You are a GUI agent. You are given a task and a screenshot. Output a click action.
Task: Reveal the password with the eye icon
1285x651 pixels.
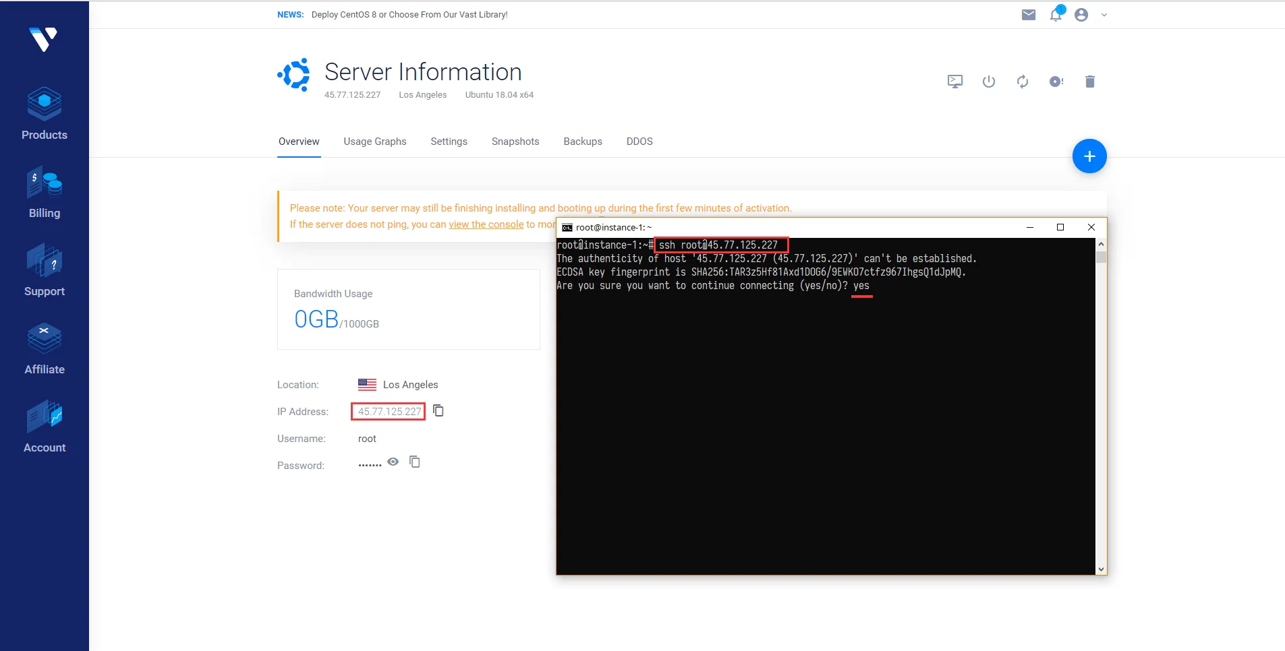[x=393, y=462]
